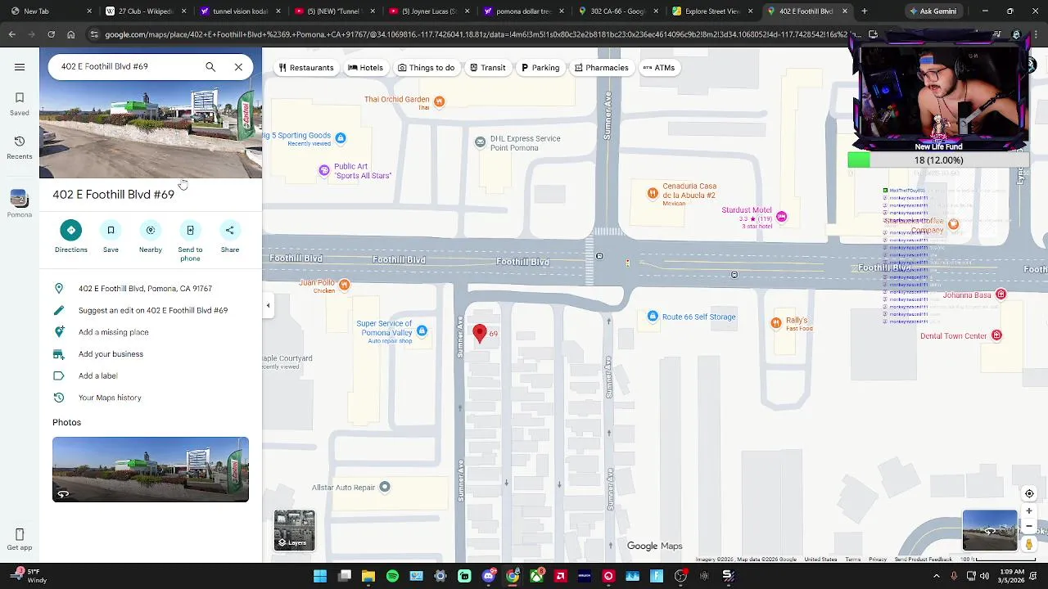Clear the search with the X icon
1048x589 pixels.
[x=238, y=67]
